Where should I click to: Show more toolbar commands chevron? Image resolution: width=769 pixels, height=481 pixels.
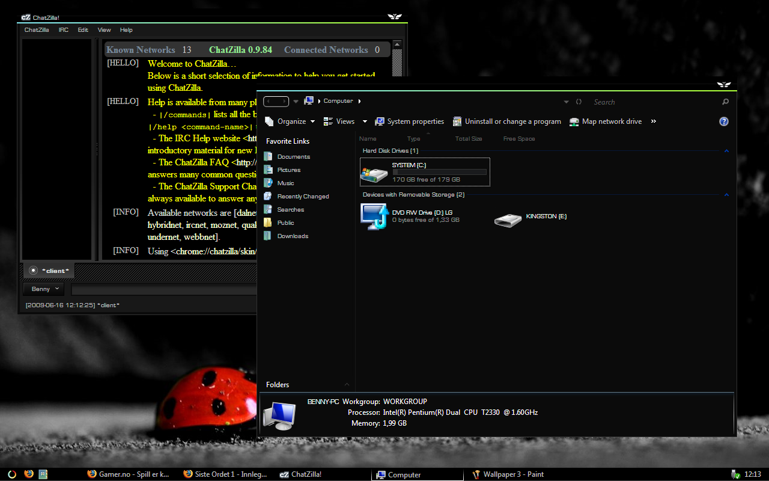pos(654,121)
